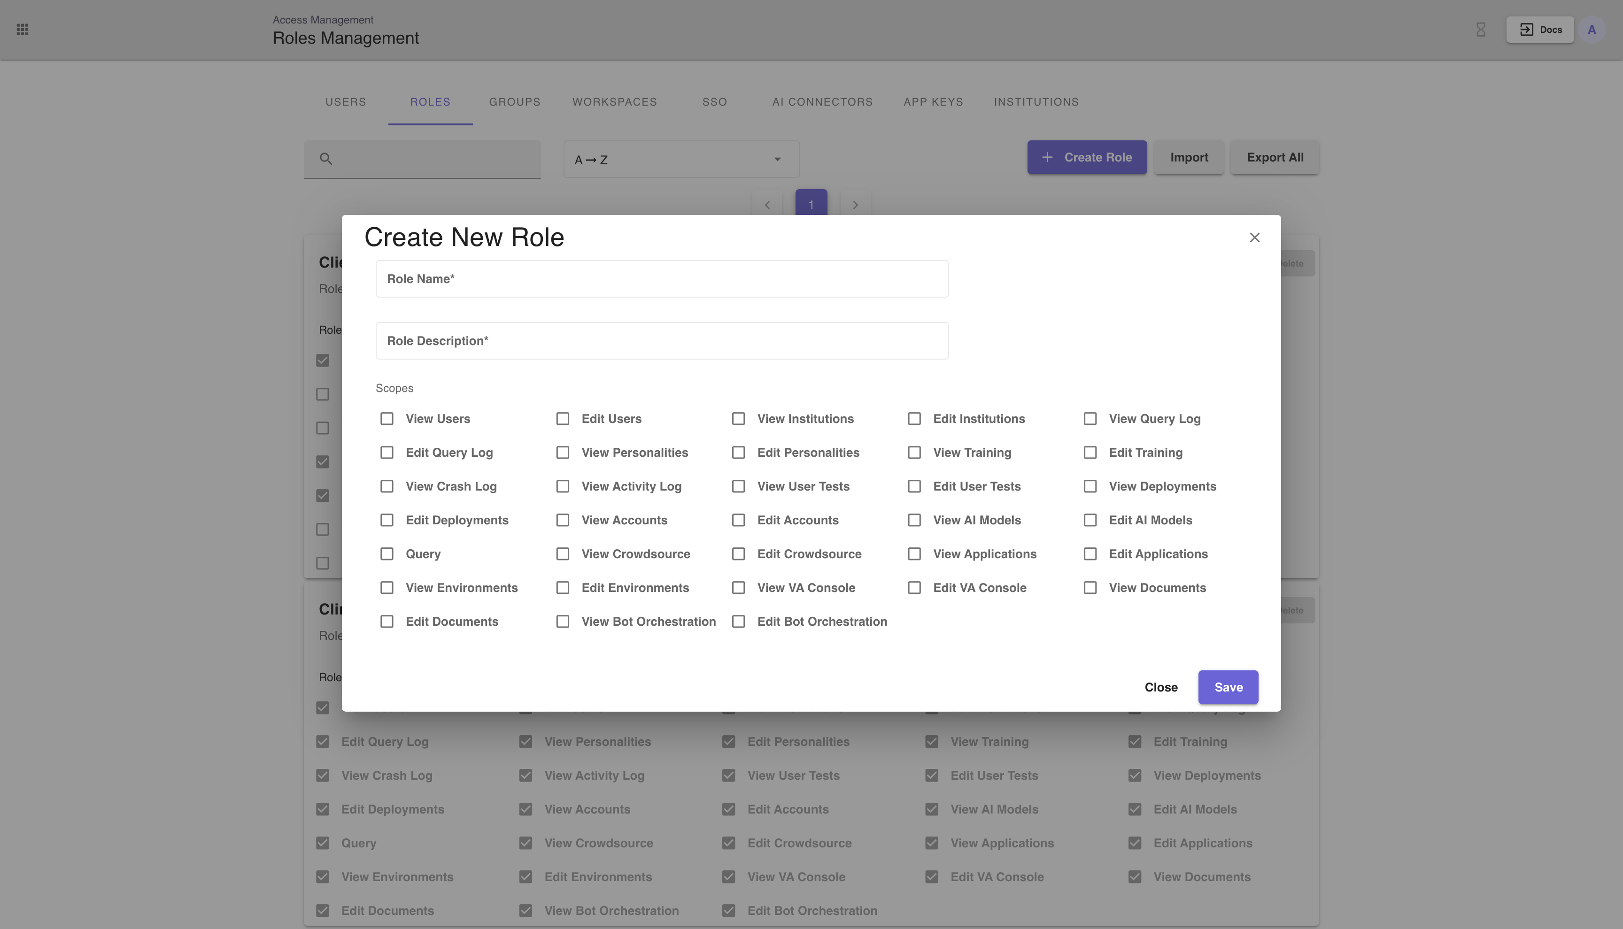
Task: Open the user avatar A menu
Action: [x=1592, y=30]
